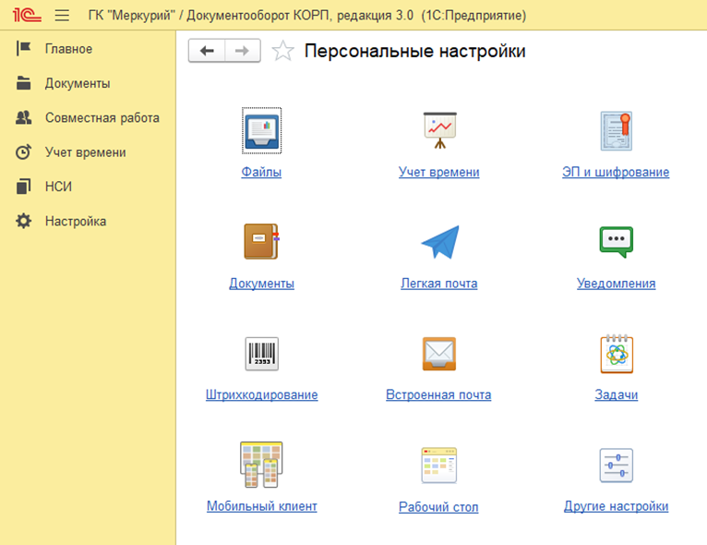Click the paper plane Легкая почта icon
The width and height of the screenshot is (707, 545).
click(440, 242)
